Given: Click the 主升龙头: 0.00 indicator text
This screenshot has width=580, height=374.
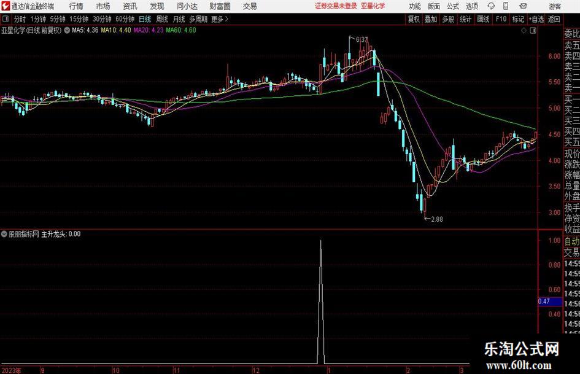Looking at the screenshot, I should pyautogui.click(x=61, y=234).
